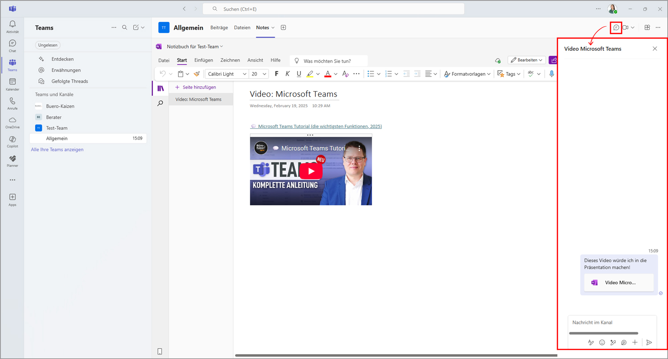This screenshot has width=668, height=359.
Task: Open the conversation panel icon in the header
Action: click(x=616, y=28)
